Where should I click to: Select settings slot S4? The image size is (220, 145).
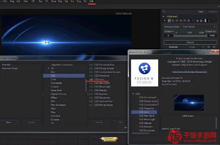pyautogui.click(x=181, y=21)
